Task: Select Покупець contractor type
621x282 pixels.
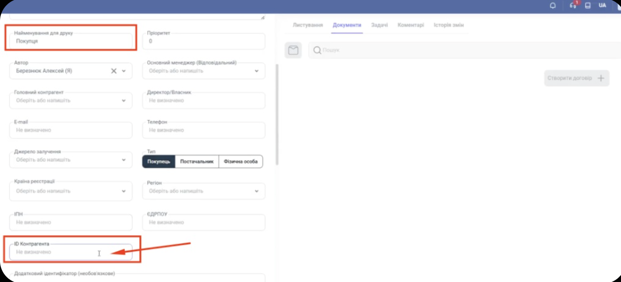Action: click(159, 161)
